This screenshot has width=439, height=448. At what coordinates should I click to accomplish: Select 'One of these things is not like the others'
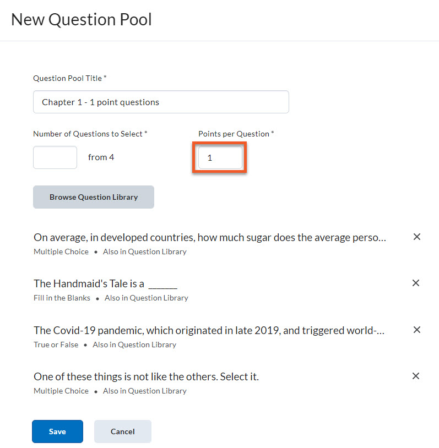pos(146,377)
